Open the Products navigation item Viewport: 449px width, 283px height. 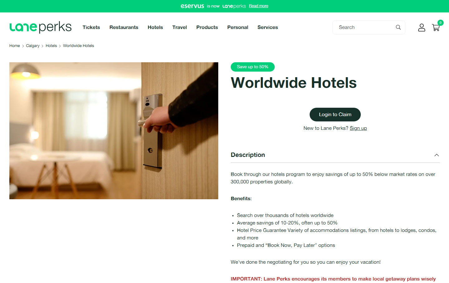click(x=207, y=27)
